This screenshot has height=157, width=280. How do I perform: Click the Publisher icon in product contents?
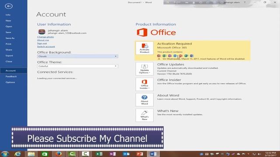pos(186,56)
